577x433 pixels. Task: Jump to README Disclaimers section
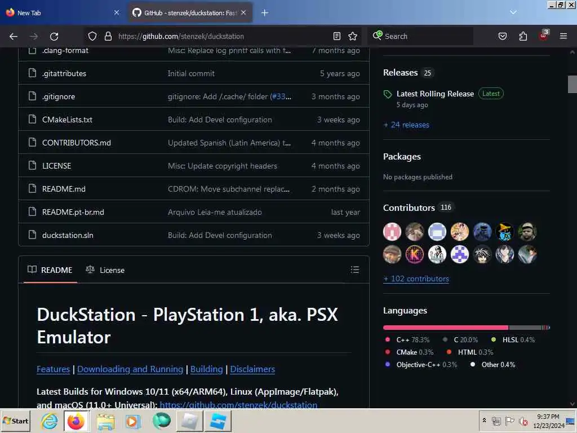(252, 369)
